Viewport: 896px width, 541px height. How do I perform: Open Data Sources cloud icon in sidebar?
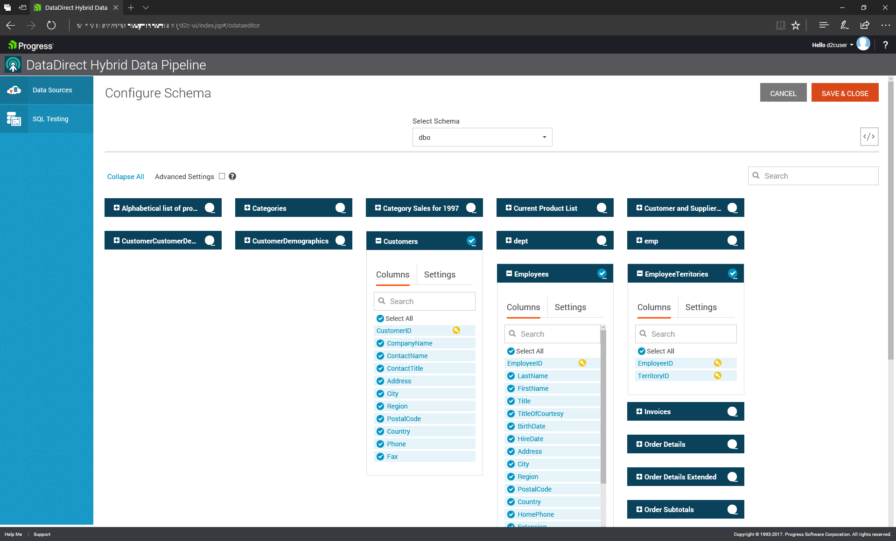pyautogui.click(x=14, y=90)
